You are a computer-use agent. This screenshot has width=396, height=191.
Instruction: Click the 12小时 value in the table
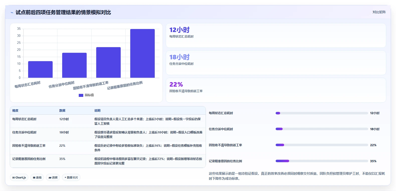point(64,119)
